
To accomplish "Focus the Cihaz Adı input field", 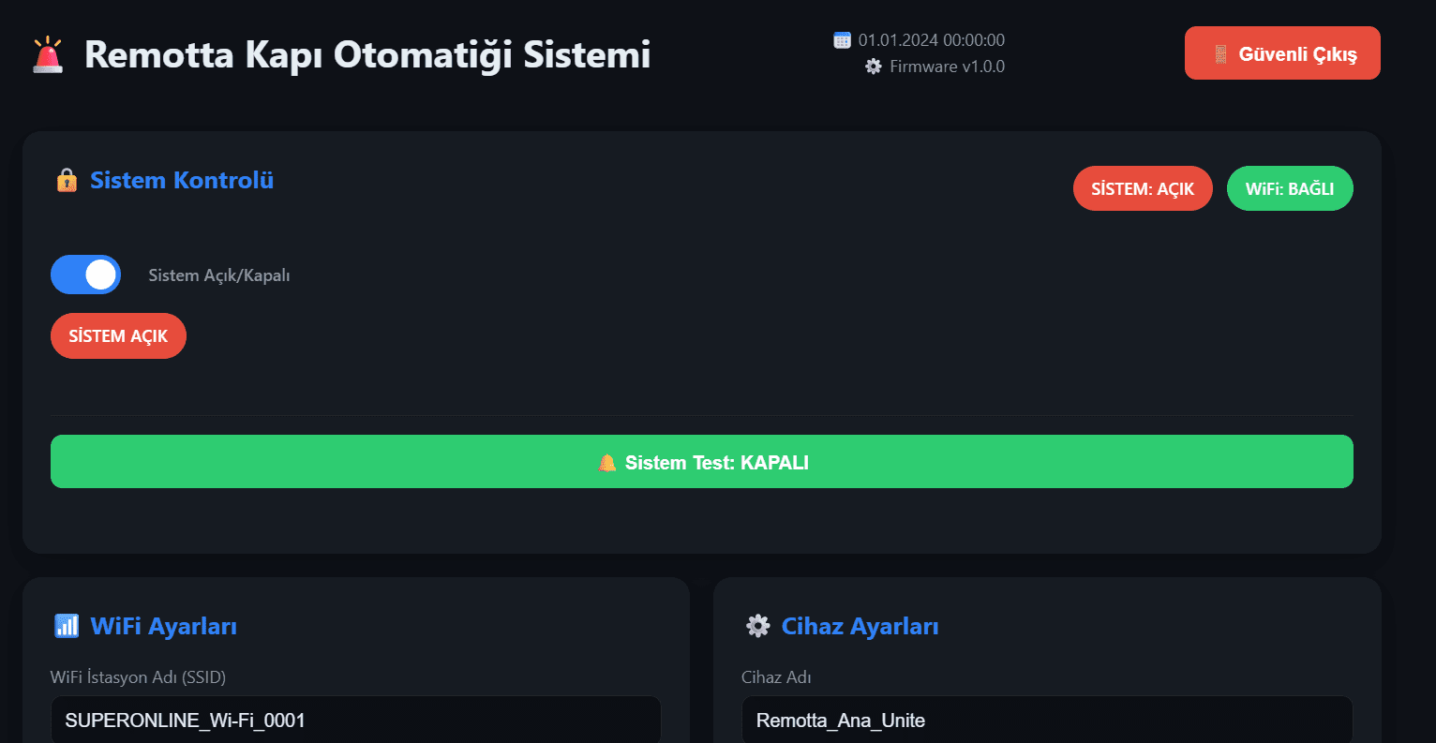I will click(x=1047, y=721).
